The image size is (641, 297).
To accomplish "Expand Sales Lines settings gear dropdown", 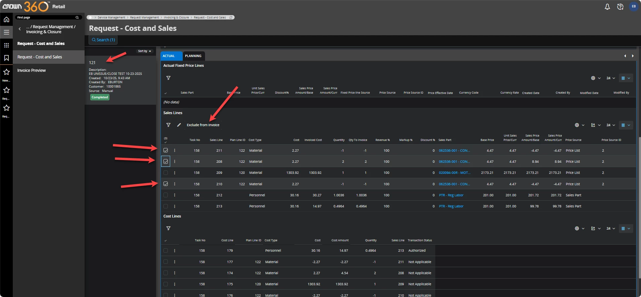I will pyautogui.click(x=579, y=125).
